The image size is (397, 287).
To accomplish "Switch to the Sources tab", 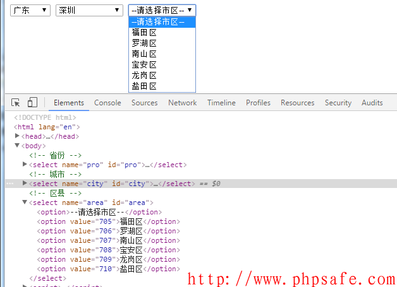I will (145, 103).
